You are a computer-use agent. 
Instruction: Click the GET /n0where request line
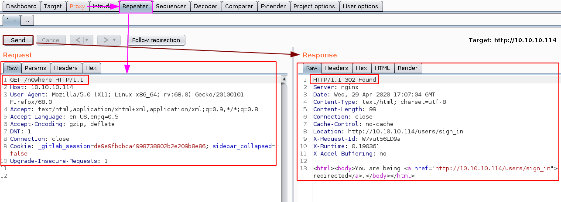pyautogui.click(x=46, y=80)
